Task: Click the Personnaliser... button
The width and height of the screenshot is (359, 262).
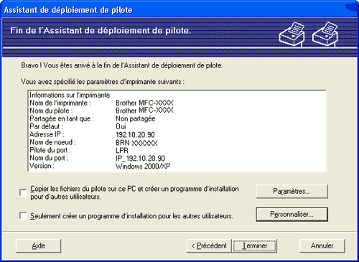Action: [x=292, y=215]
